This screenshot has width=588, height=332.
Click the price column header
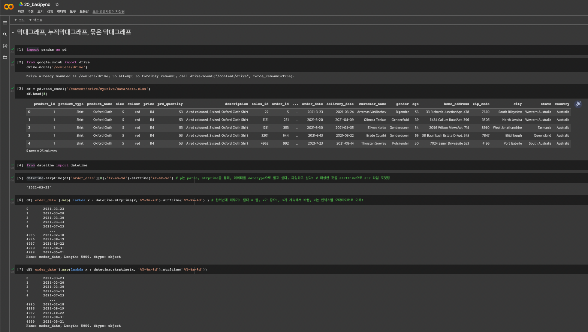tap(149, 104)
